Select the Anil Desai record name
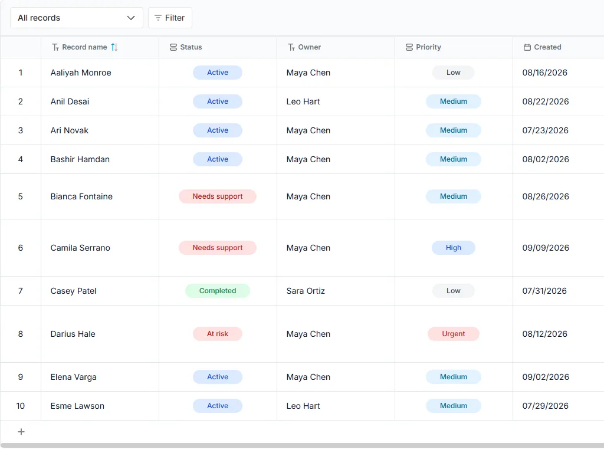The width and height of the screenshot is (604, 453). coord(70,101)
